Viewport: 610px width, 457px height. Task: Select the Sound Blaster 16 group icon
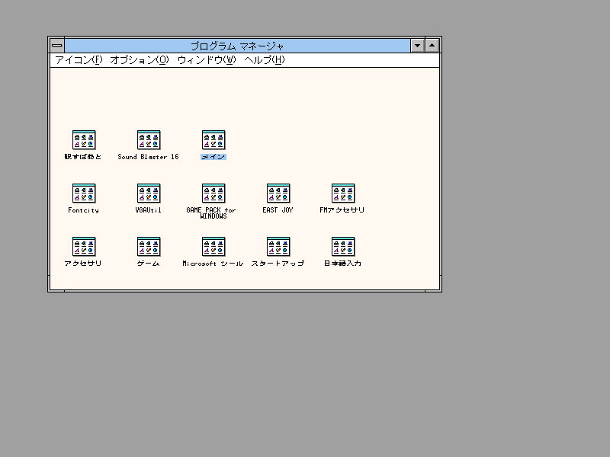click(149, 140)
